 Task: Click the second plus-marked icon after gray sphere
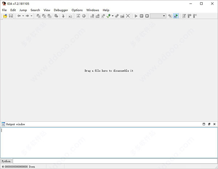[x=98, y=16]
